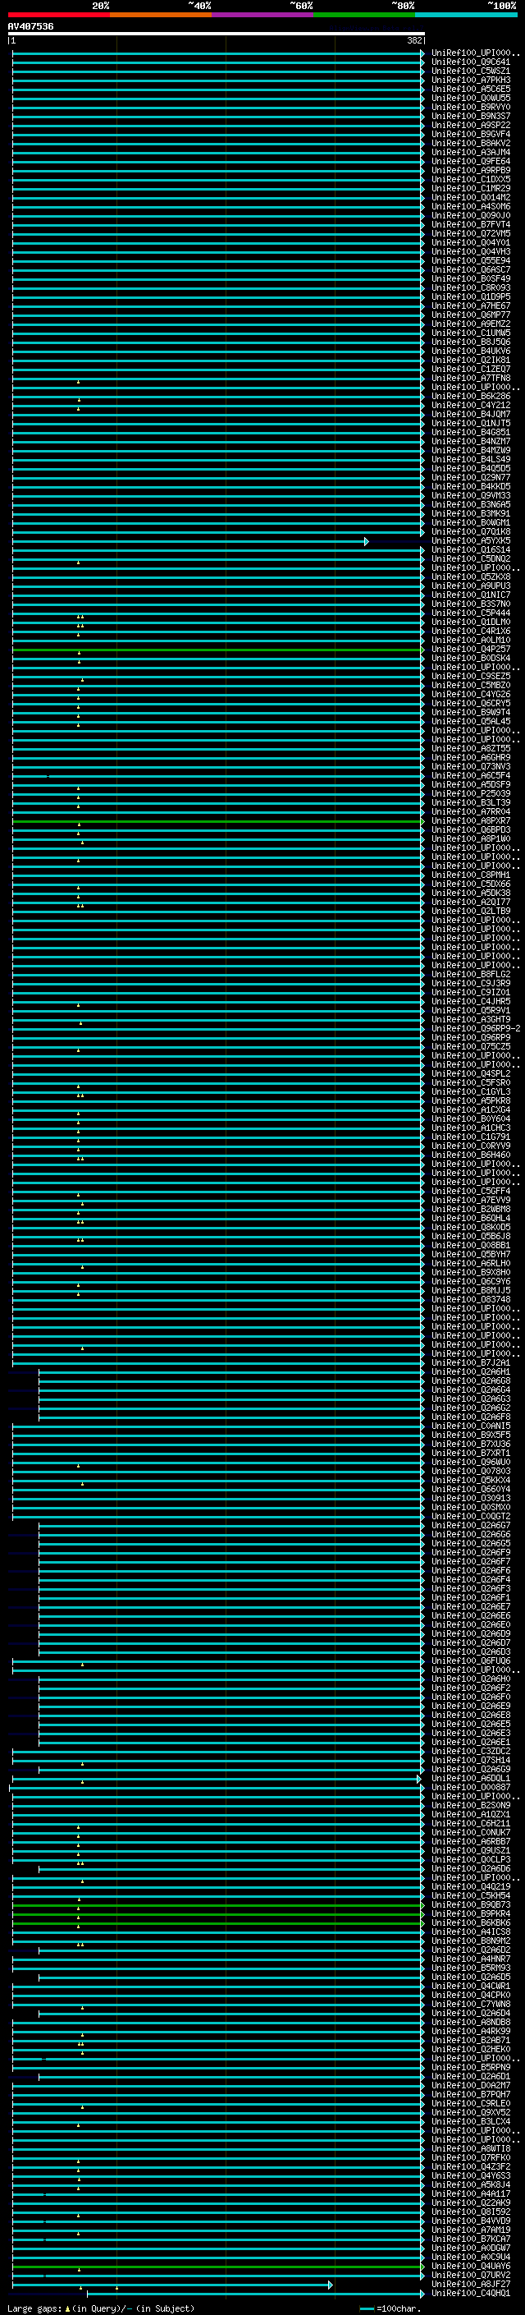Viewport: 525px width, 2315px height.
Task: Select UniRef100_Q72VM5 label
Action: click(x=471, y=234)
